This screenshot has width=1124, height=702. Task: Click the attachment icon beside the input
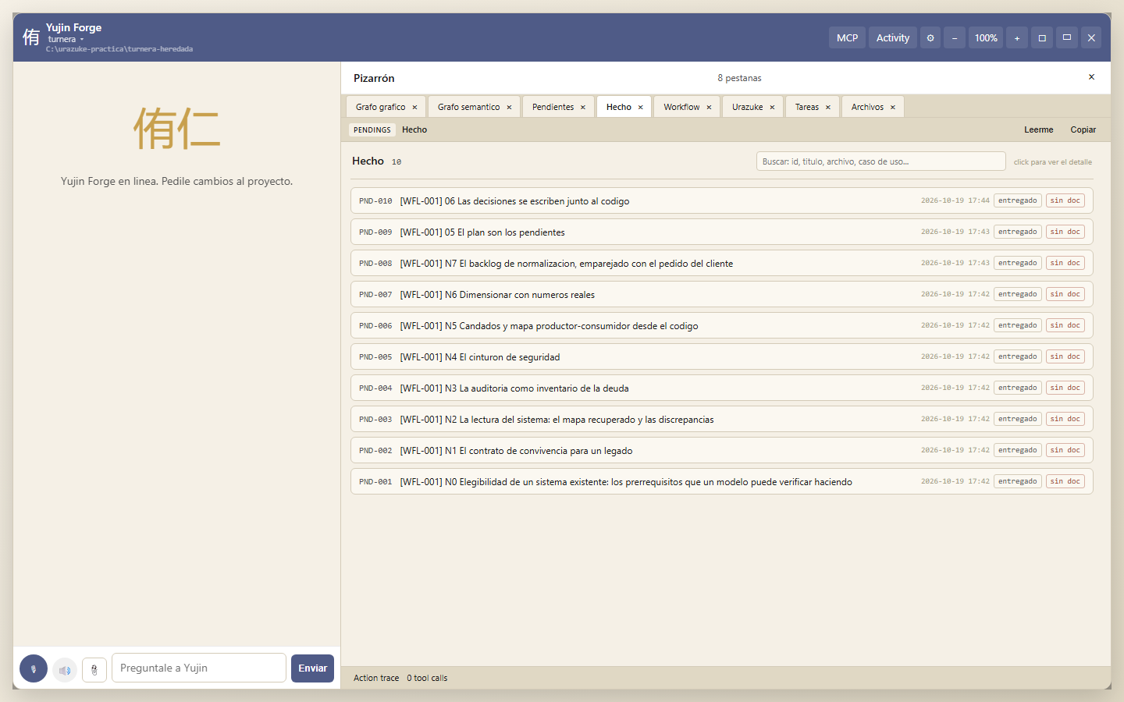[94, 669]
